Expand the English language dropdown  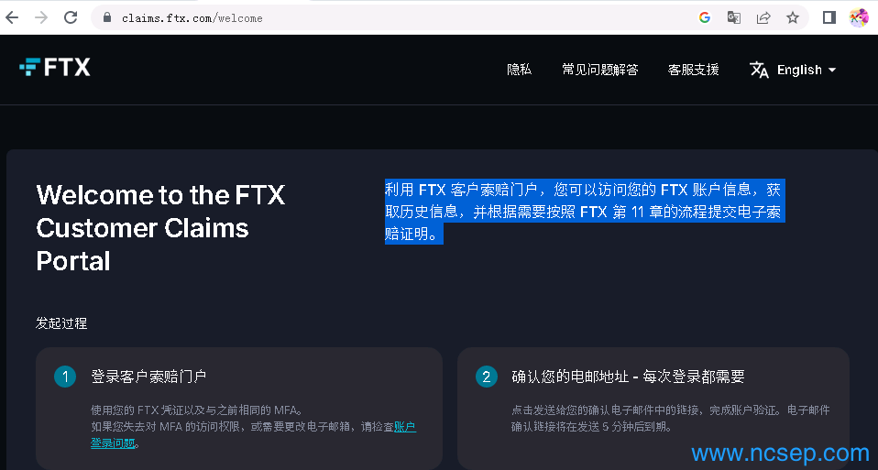tap(807, 70)
